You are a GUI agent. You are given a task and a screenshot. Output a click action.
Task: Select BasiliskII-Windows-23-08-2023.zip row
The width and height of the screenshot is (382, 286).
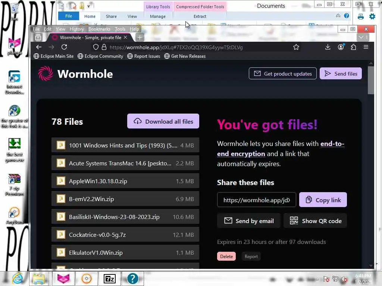125,217
